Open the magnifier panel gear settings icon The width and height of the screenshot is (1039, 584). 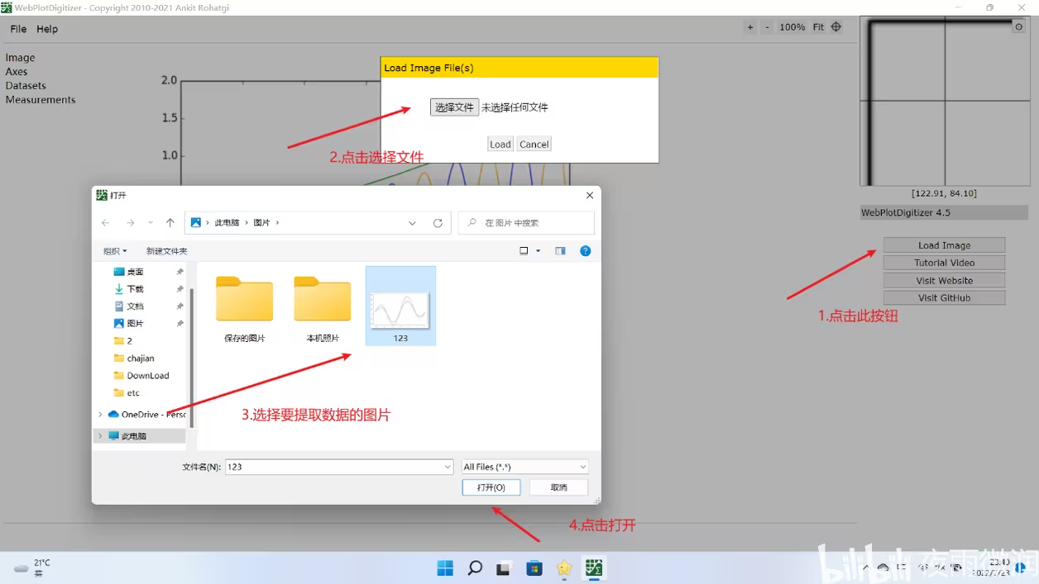coord(1018,26)
